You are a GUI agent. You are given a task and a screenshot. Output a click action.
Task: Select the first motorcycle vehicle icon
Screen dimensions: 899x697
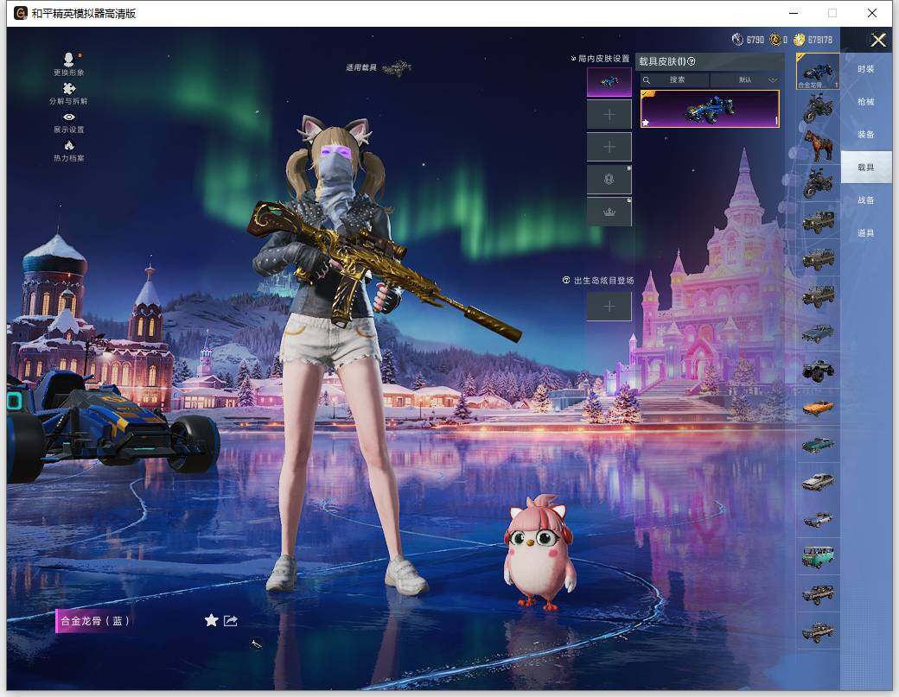click(818, 108)
